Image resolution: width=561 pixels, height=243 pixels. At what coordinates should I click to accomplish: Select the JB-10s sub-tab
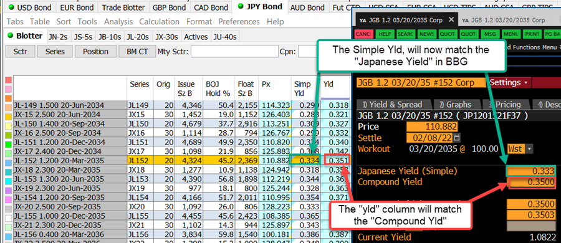110,37
